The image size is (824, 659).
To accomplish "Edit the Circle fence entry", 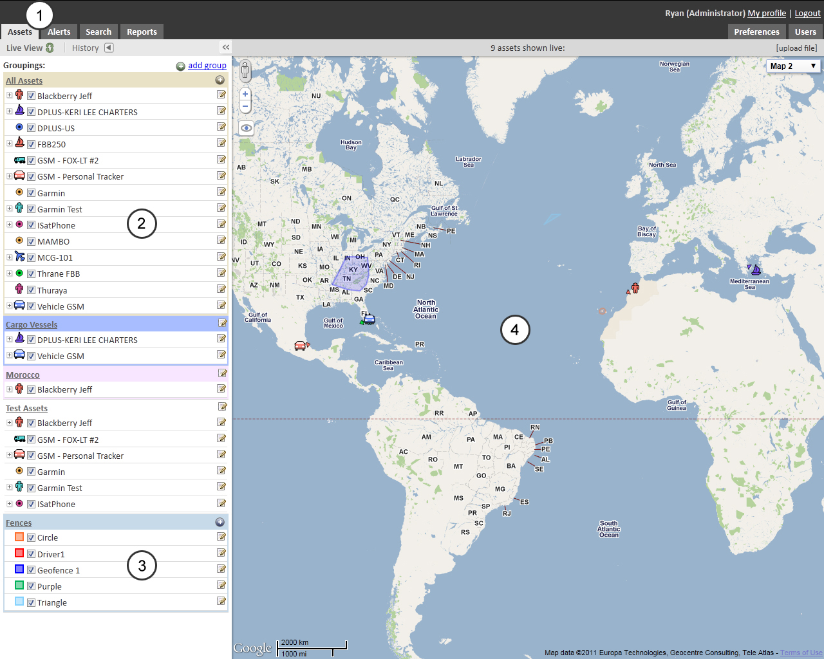I will 221,536.
